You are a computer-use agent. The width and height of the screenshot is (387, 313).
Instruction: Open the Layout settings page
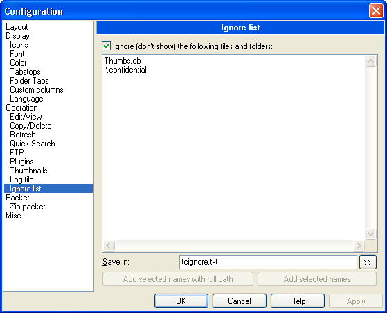[x=17, y=27]
